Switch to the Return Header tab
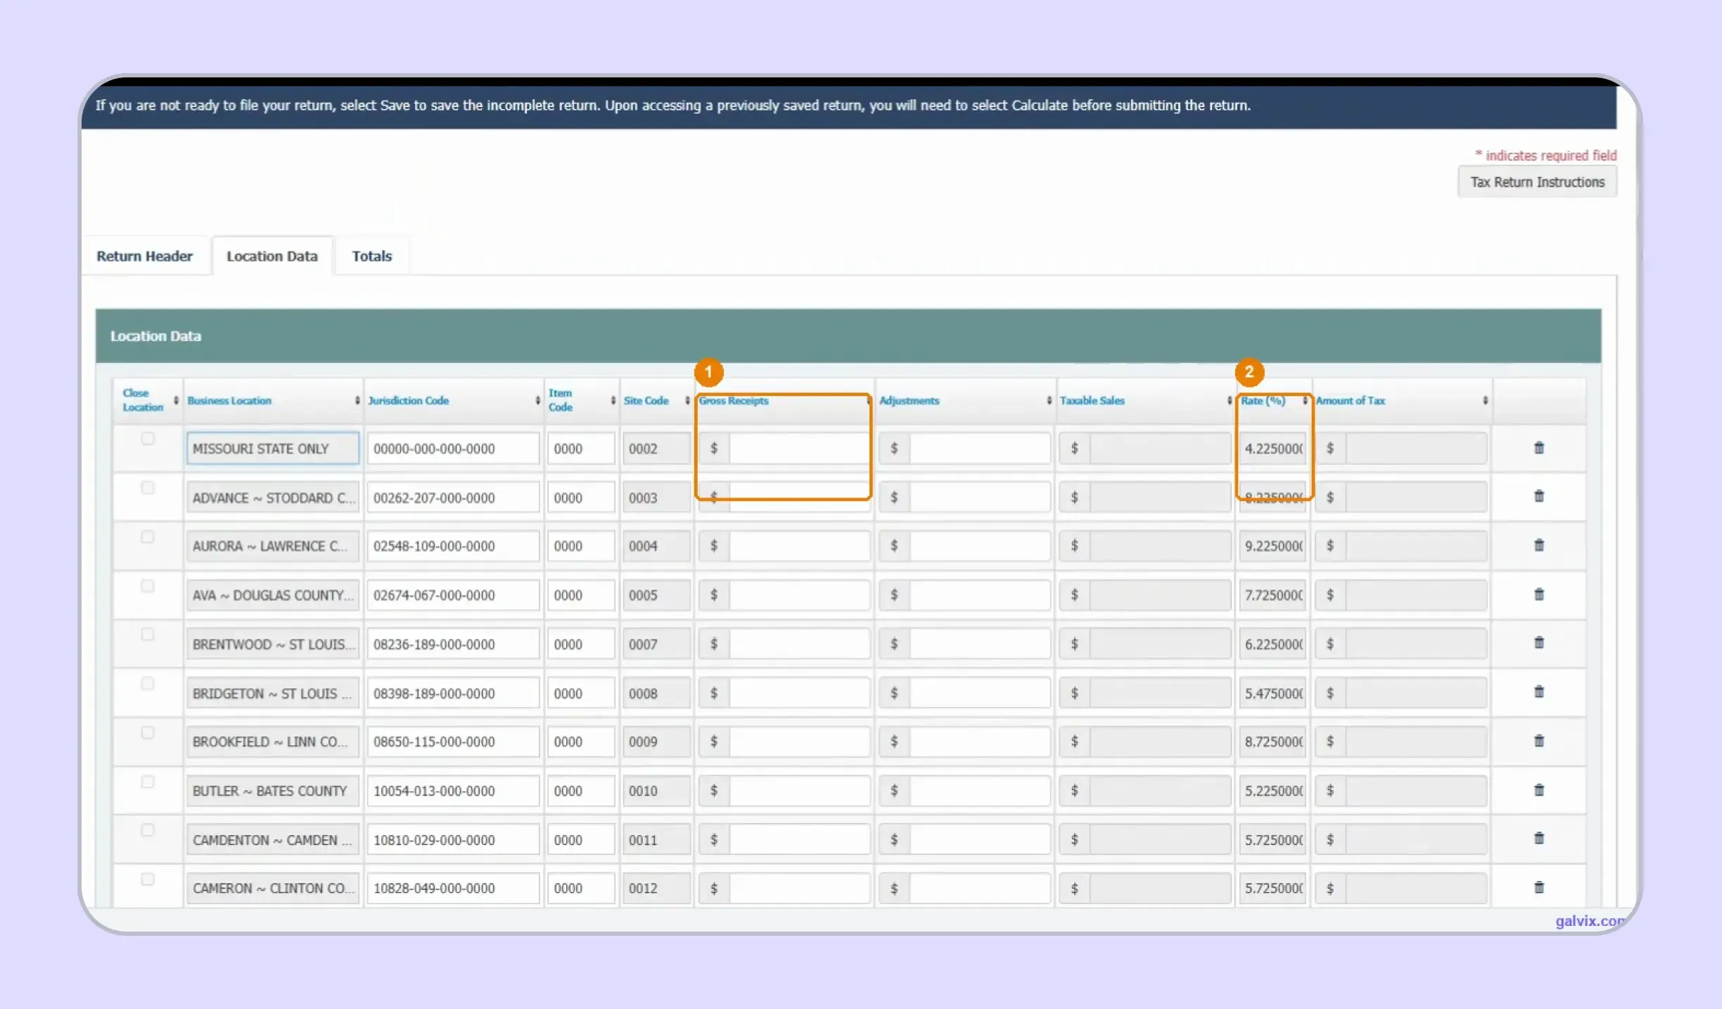The width and height of the screenshot is (1722, 1009). [144, 256]
